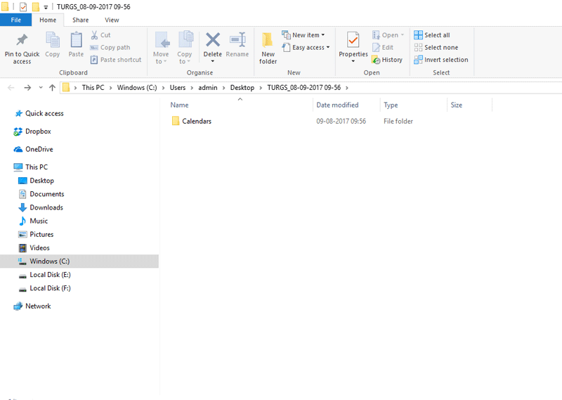Click the Paste shortcut icon
This screenshot has width=562, height=400.
94,60
